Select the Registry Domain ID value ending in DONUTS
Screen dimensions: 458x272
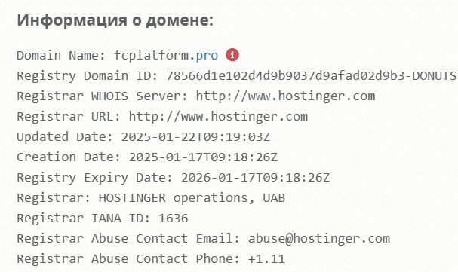[x=311, y=76]
